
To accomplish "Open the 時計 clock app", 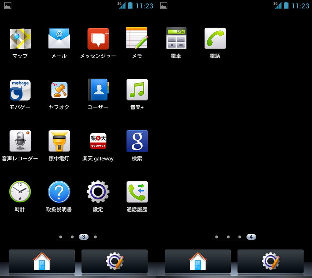I will (20, 191).
